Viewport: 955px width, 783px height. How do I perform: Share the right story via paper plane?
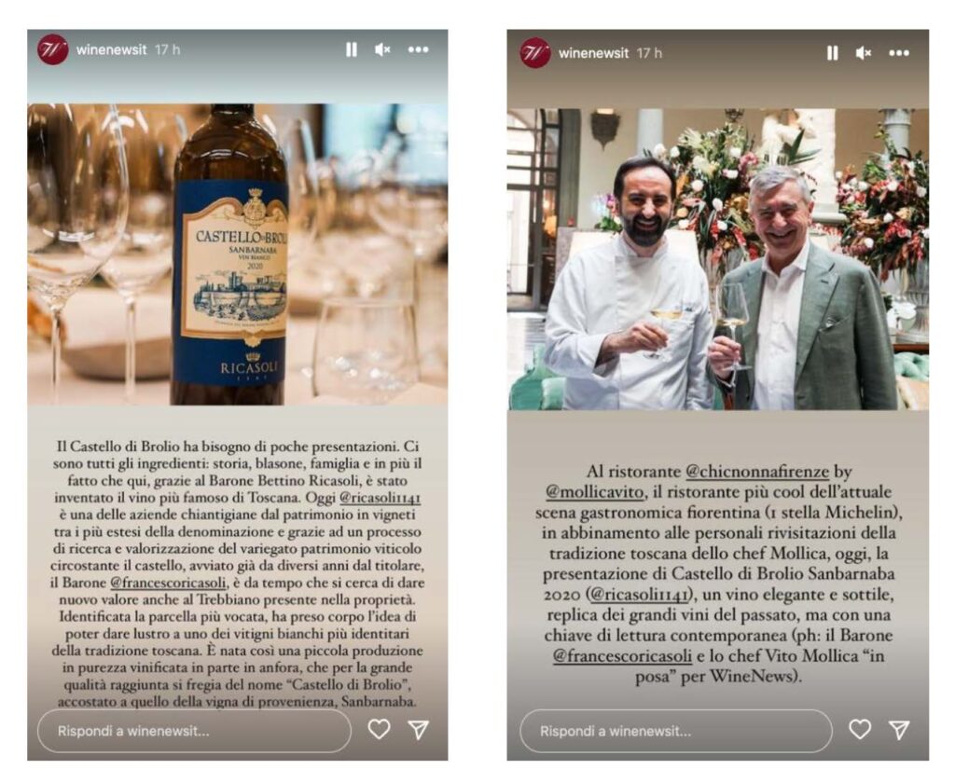(x=899, y=730)
